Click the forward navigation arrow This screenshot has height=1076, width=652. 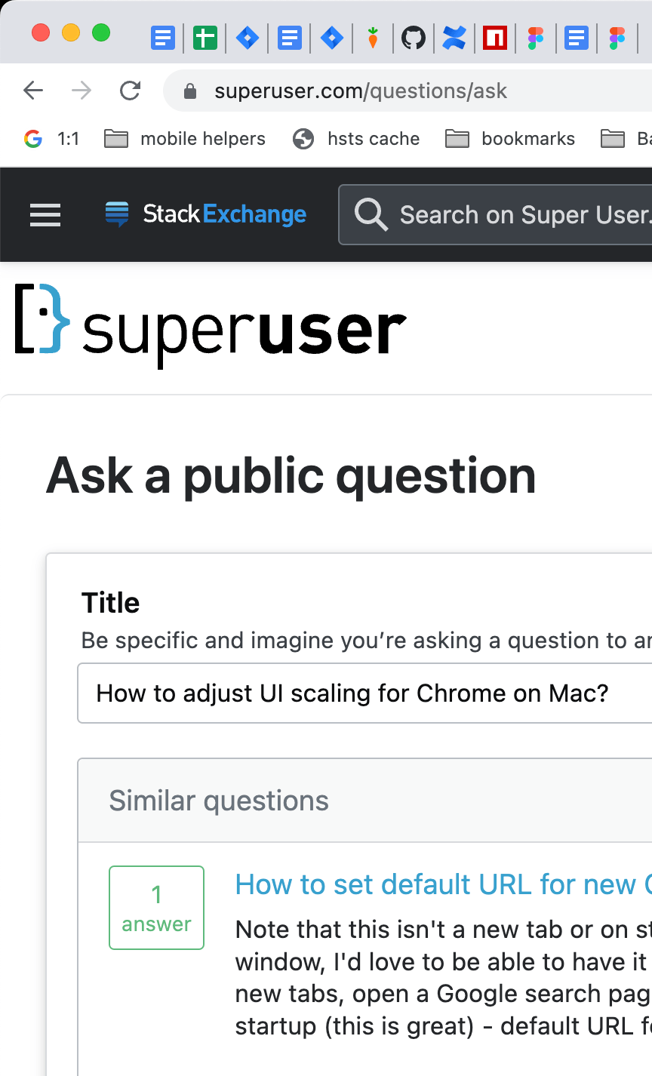click(81, 90)
